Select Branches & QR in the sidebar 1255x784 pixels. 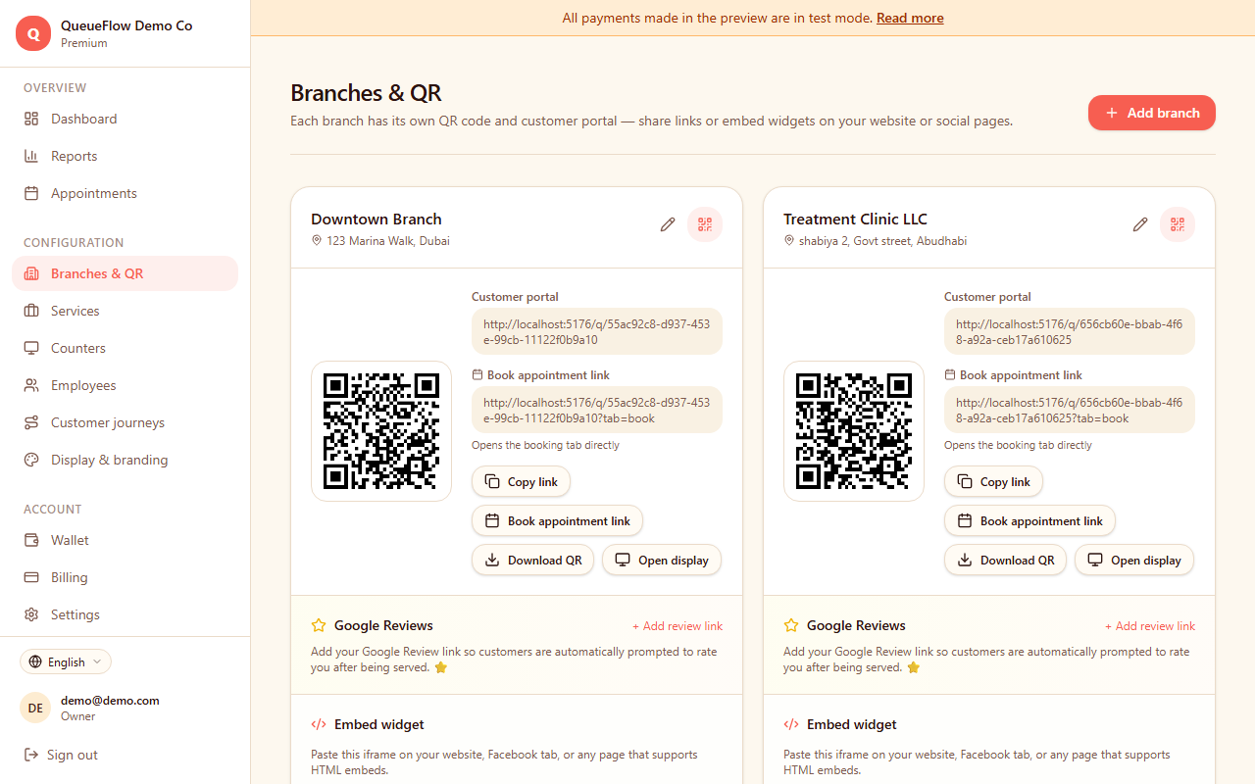pos(125,273)
